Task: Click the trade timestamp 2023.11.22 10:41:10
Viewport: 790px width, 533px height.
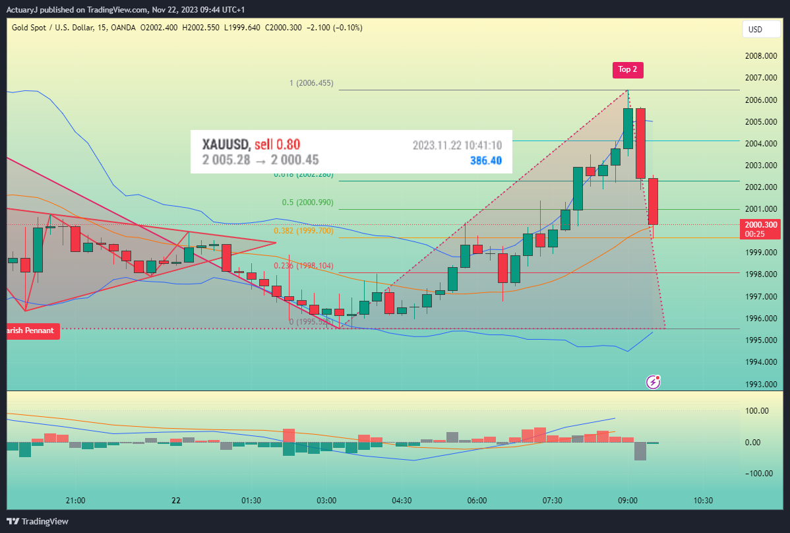Action: 457,146
